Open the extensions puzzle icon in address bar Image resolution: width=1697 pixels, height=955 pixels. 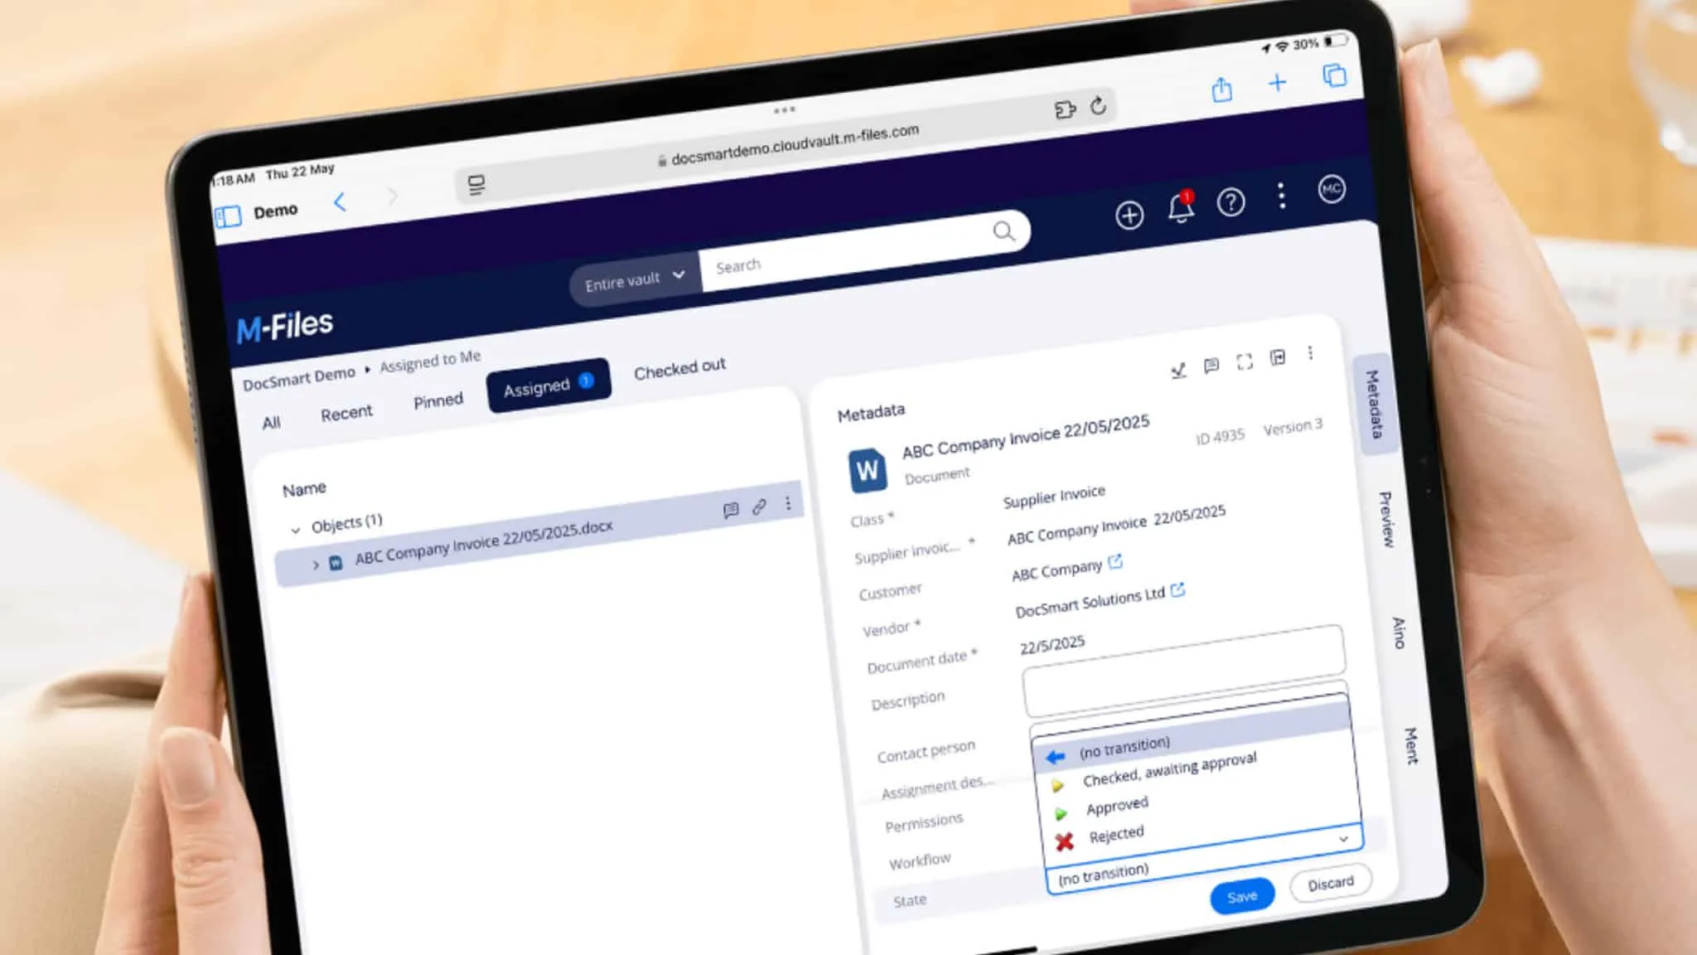pos(1065,109)
